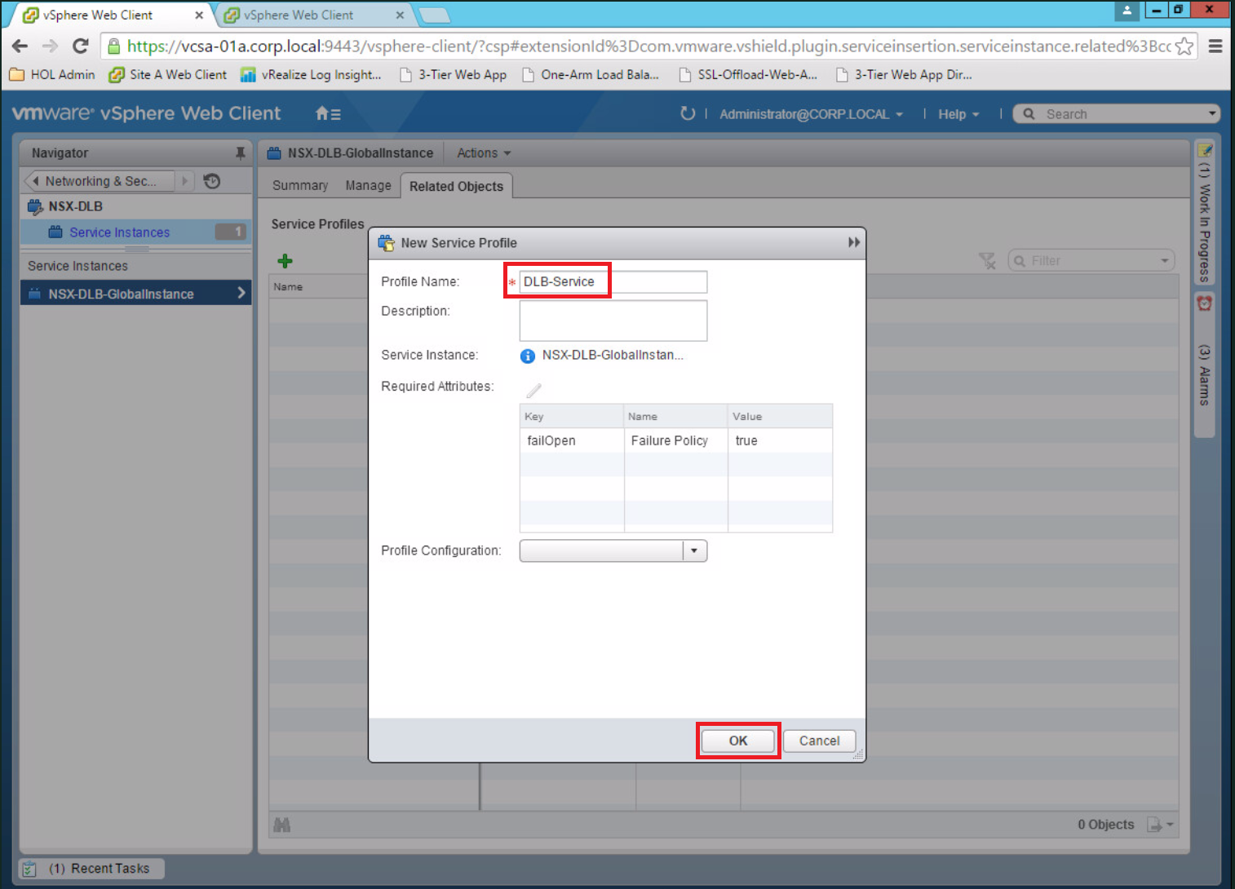Click the vSphere home menu icon
The image size is (1235, 889).
coord(328,114)
